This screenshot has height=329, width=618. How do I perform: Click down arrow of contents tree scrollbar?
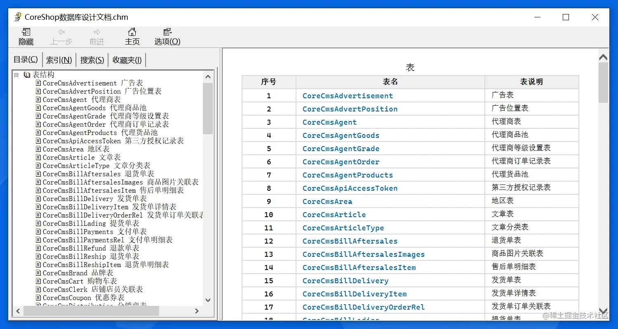click(208, 300)
